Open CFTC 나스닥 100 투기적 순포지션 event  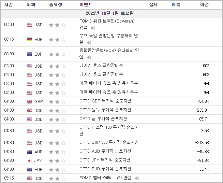(x=109, y=130)
